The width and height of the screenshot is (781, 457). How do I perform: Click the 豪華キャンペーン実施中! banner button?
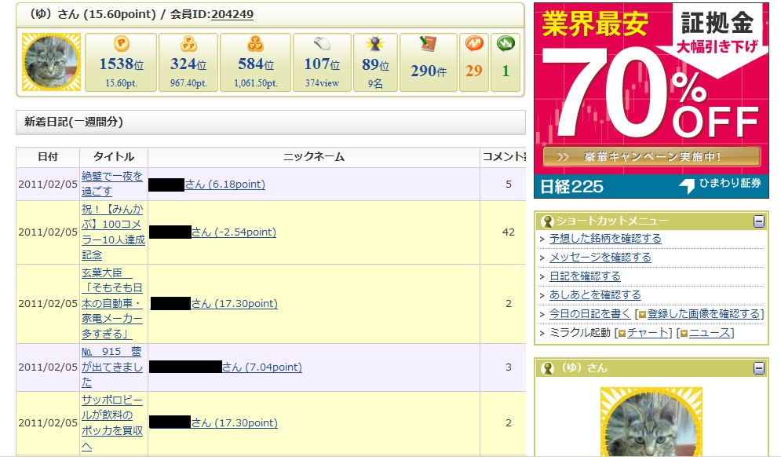coord(651,156)
